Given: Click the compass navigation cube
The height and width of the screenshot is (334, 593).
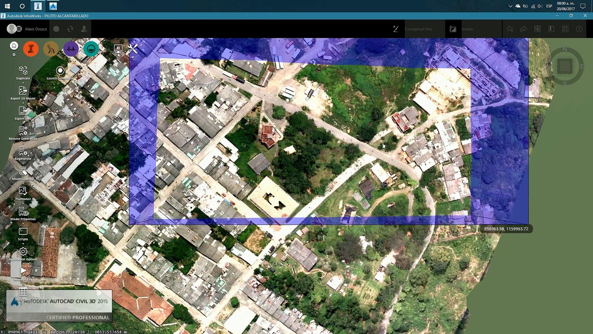Looking at the screenshot, I should [x=565, y=67].
